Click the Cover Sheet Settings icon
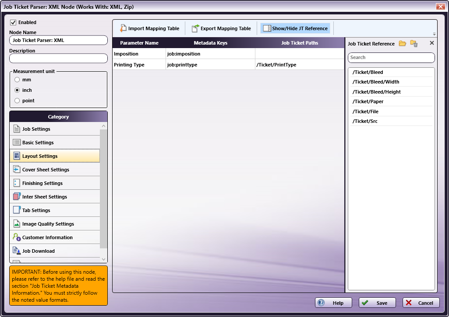This screenshot has height=317, width=449. tap(17, 169)
